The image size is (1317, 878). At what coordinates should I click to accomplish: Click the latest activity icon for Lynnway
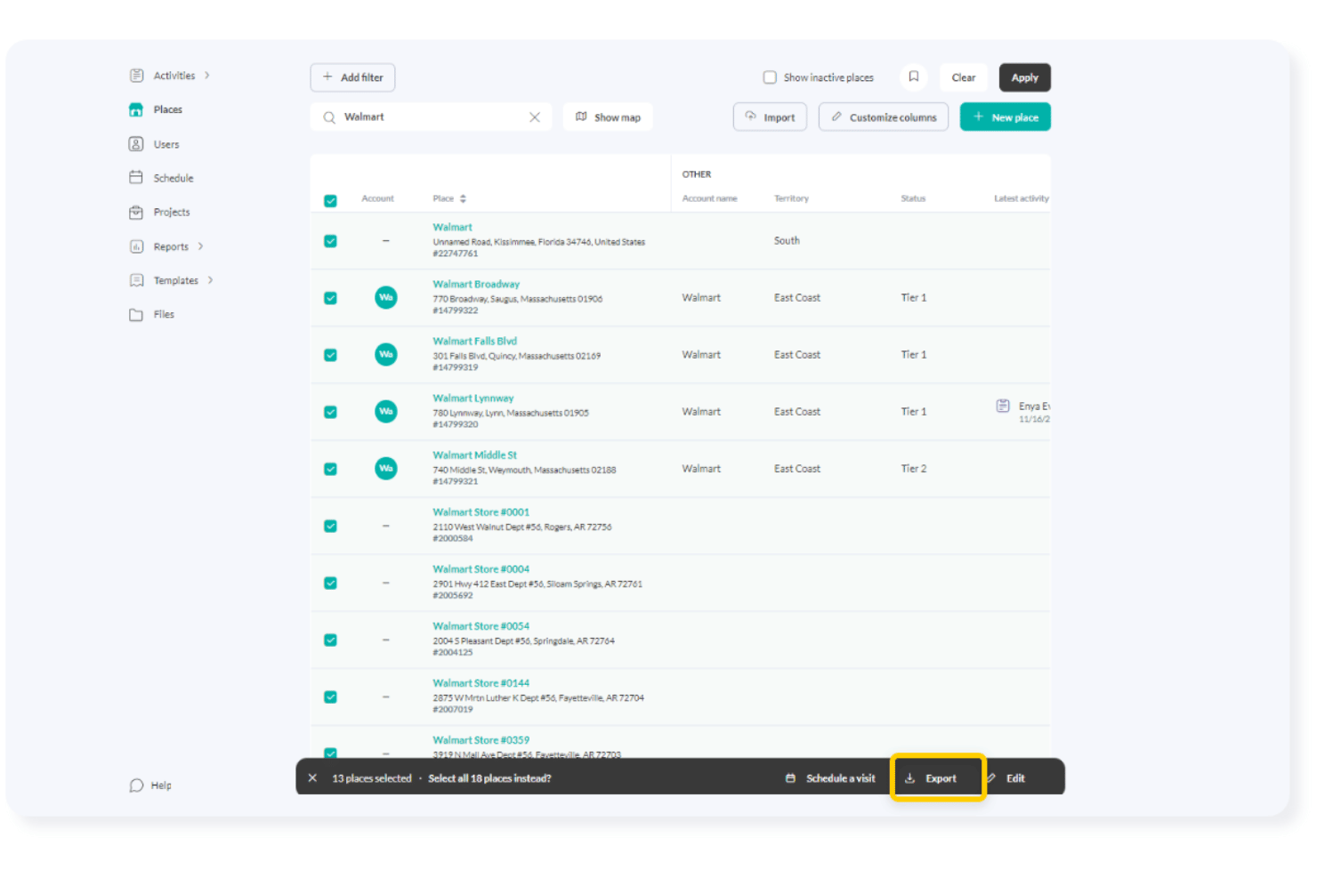[1003, 407]
